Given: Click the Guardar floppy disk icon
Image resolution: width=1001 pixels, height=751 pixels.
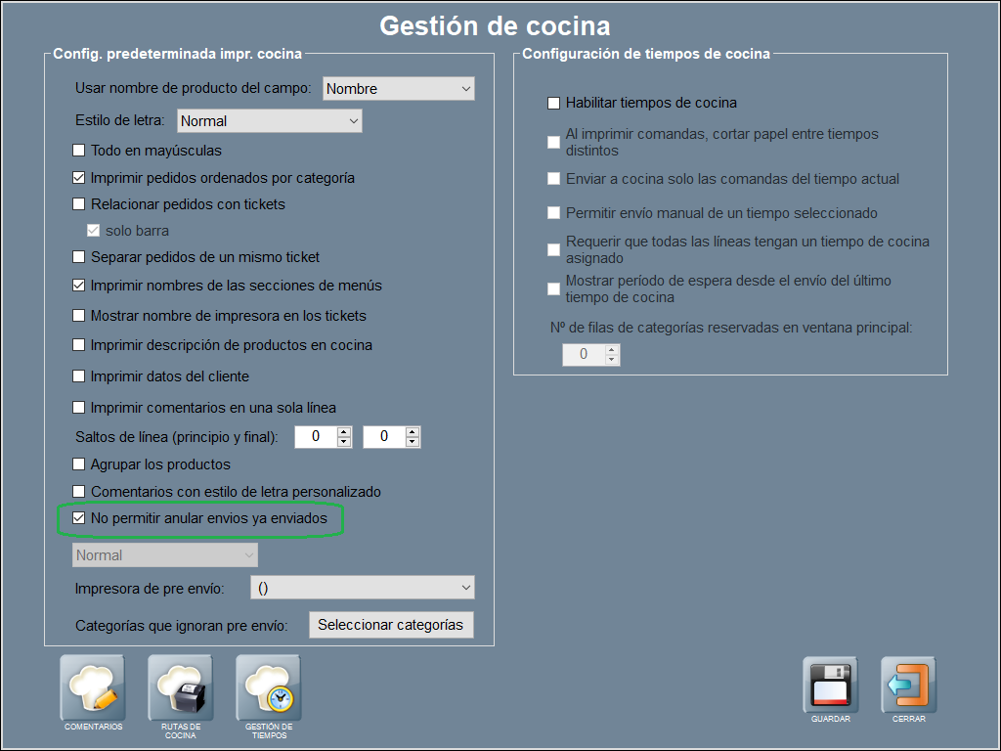Looking at the screenshot, I should (x=830, y=686).
